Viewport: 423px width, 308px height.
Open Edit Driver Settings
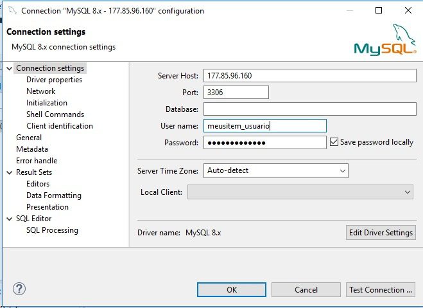pyautogui.click(x=381, y=233)
